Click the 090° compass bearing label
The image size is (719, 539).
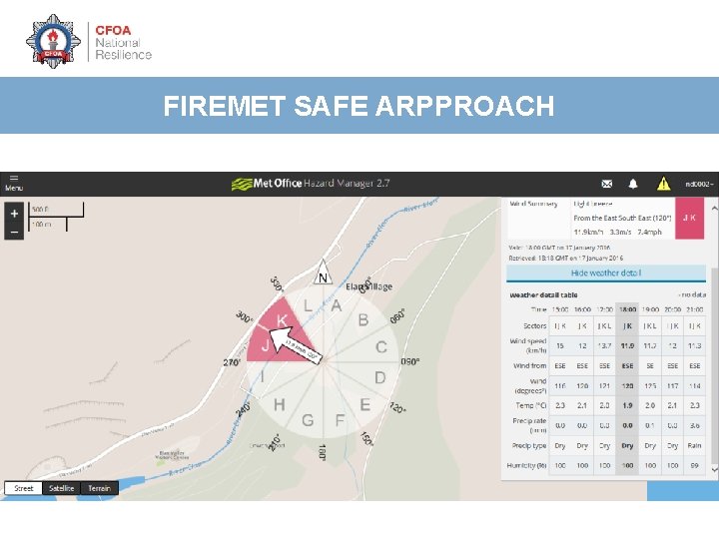pos(410,362)
